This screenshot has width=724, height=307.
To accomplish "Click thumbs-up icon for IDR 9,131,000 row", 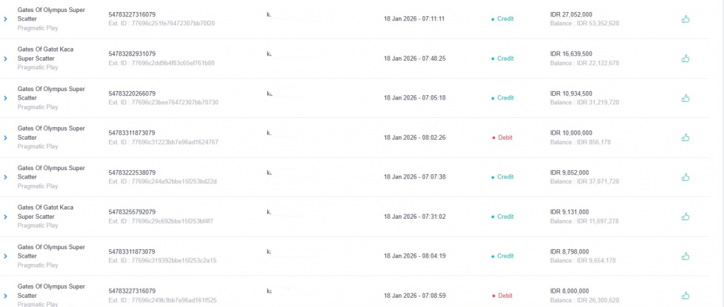I will [x=685, y=217].
